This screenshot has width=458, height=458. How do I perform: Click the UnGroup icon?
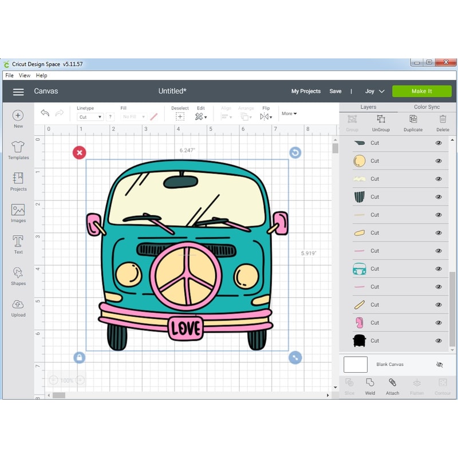(x=381, y=122)
